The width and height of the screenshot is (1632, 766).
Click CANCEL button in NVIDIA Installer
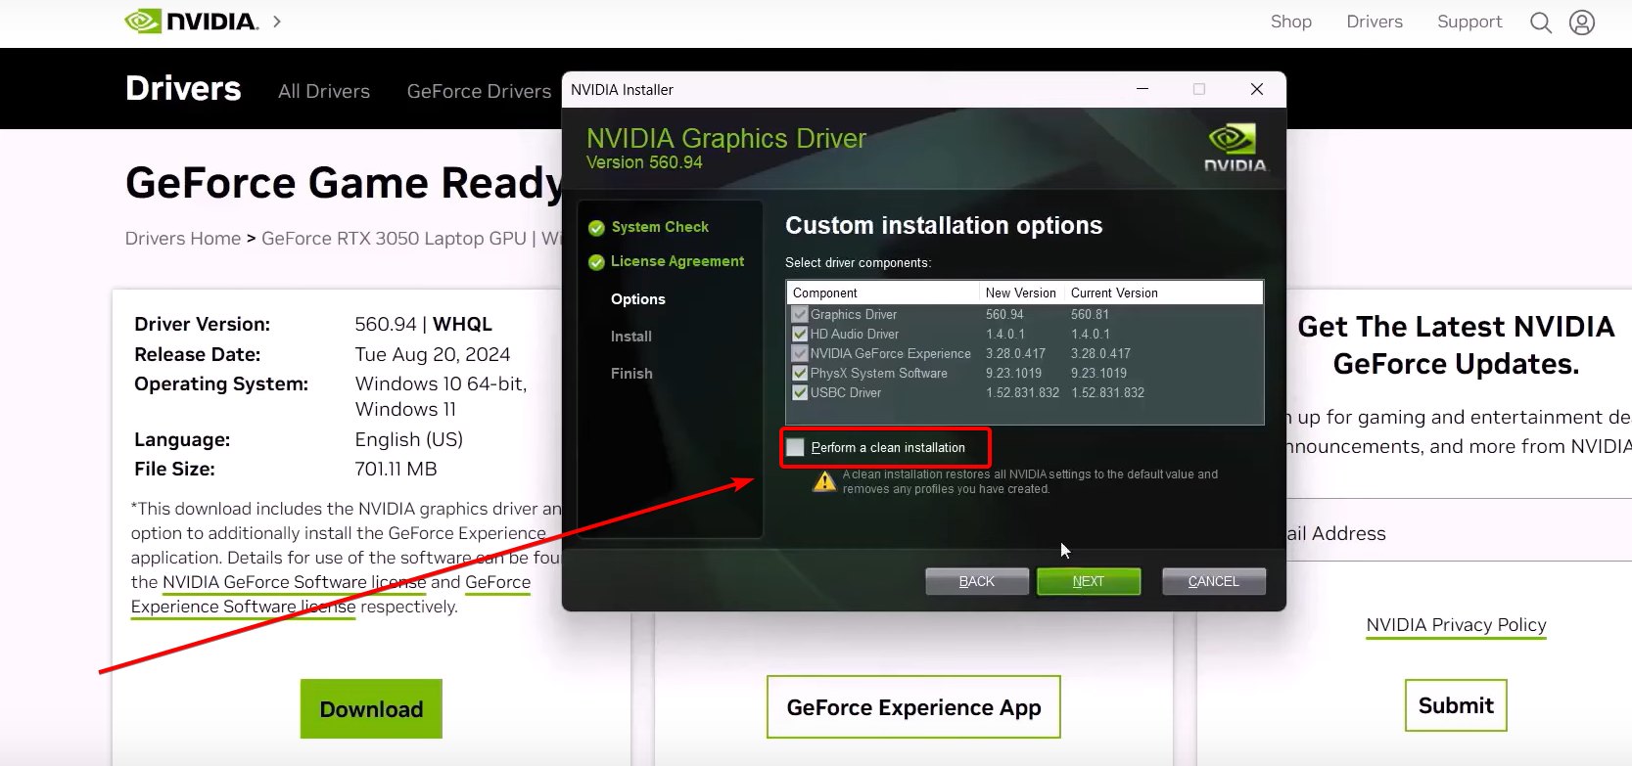[x=1214, y=581]
